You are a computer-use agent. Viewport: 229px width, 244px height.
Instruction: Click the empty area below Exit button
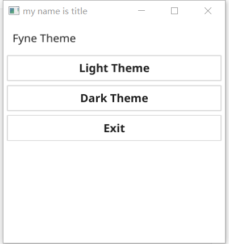(114, 191)
